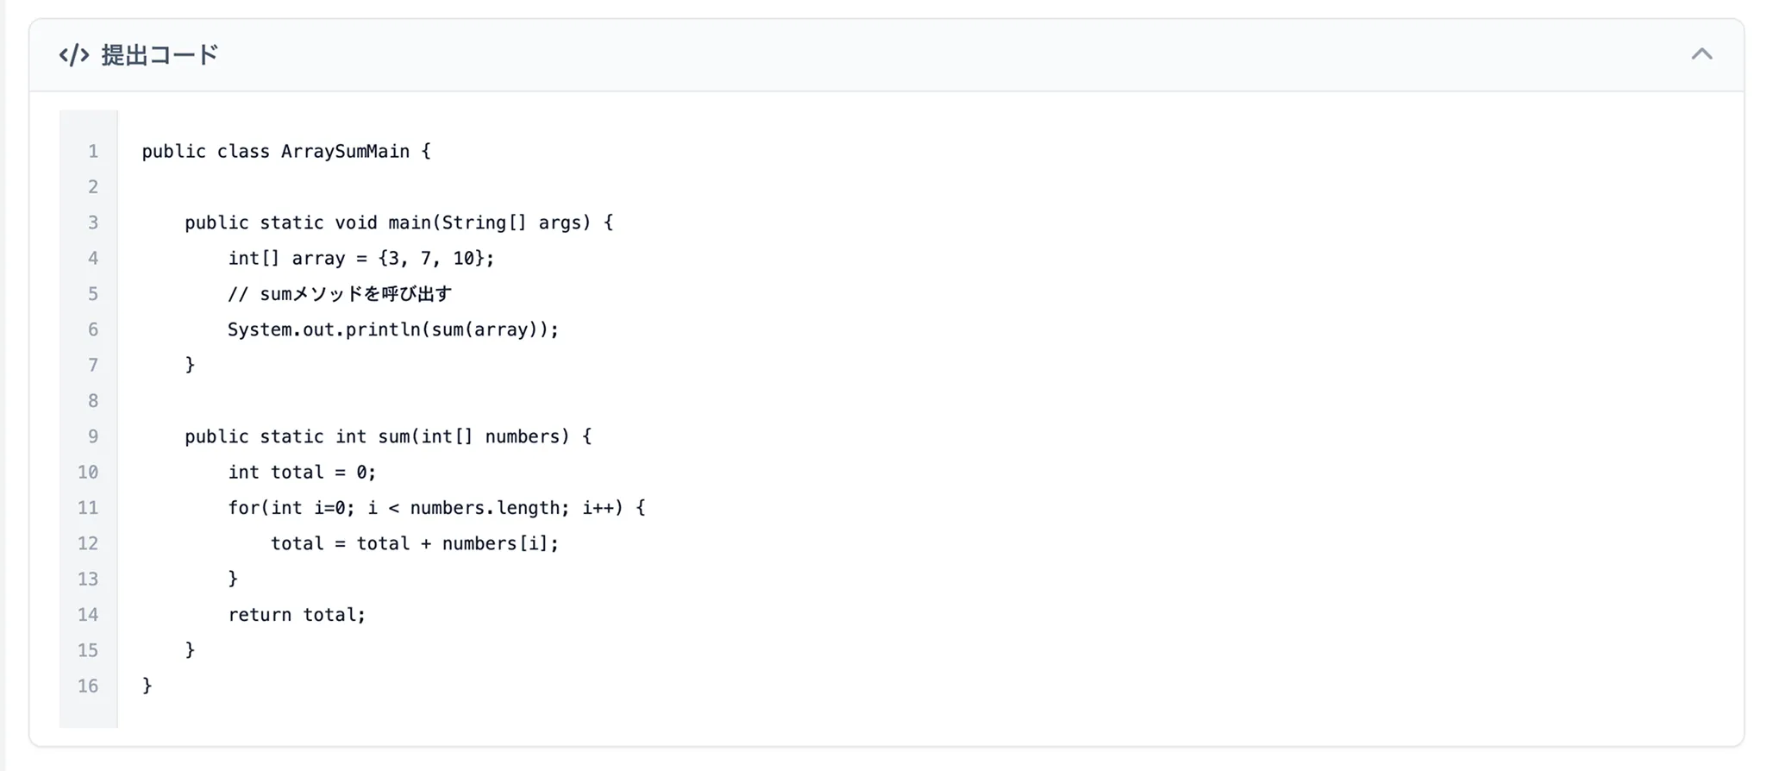The image size is (1766, 771).
Task: Click line number 16 in the gutter
Action: pos(88,686)
